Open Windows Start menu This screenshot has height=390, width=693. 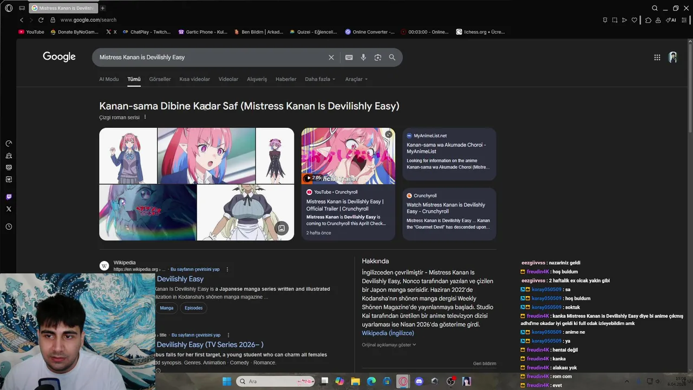click(x=227, y=381)
